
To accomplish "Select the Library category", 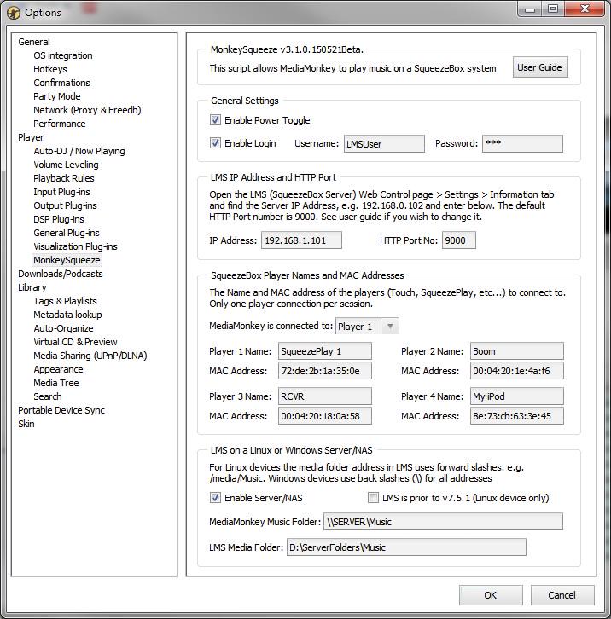I will [x=32, y=287].
